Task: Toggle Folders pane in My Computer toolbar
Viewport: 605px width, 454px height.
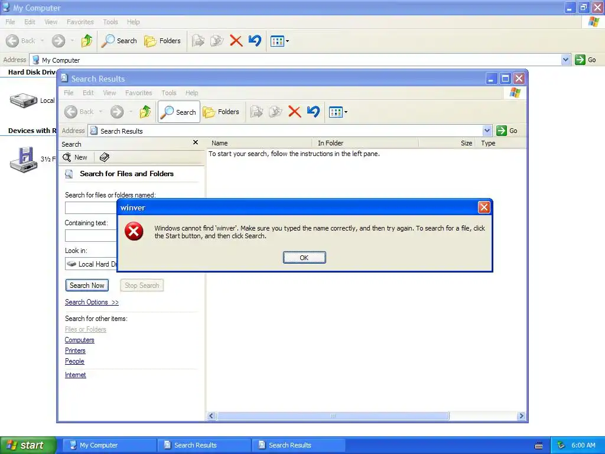Action: [x=162, y=41]
